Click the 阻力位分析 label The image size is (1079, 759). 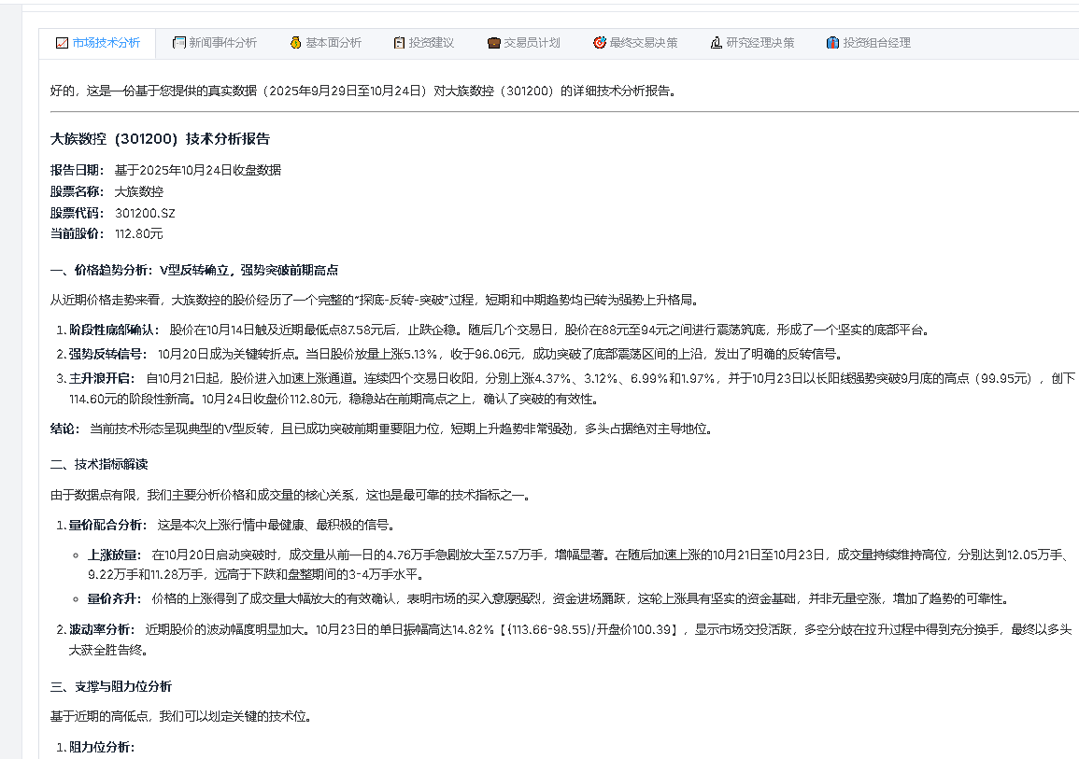click(x=102, y=747)
